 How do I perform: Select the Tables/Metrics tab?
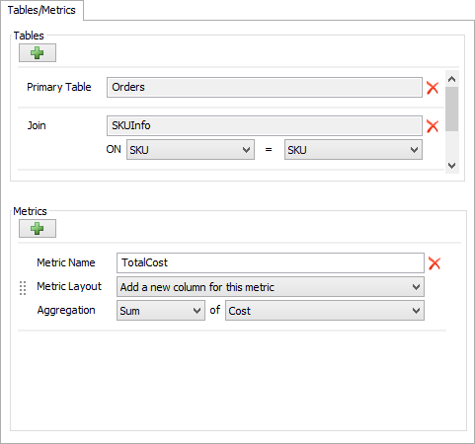tap(41, 10)
